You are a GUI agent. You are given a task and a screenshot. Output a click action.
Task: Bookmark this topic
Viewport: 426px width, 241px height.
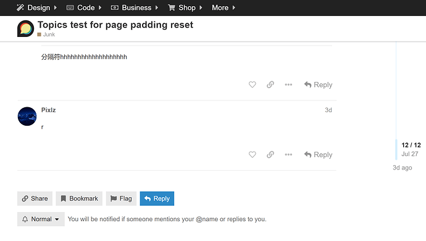(79, 198)
